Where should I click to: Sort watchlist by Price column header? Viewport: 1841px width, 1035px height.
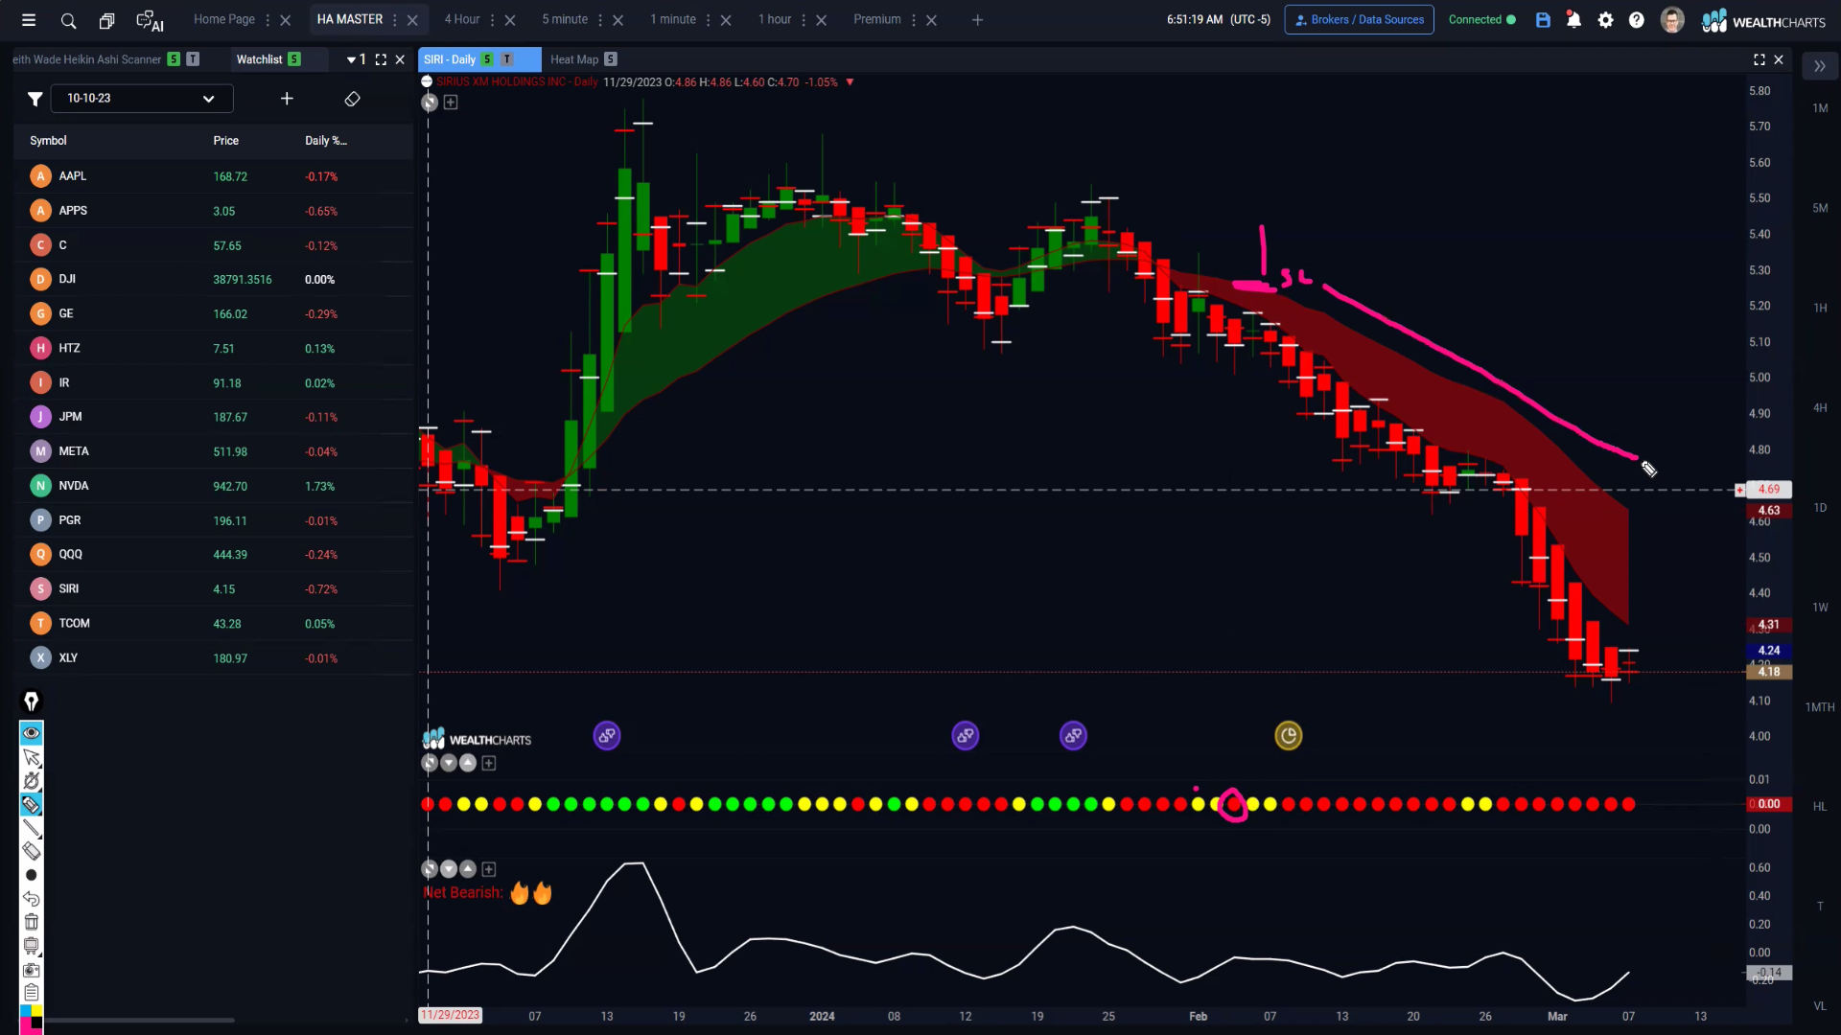[x=226, y=141]
